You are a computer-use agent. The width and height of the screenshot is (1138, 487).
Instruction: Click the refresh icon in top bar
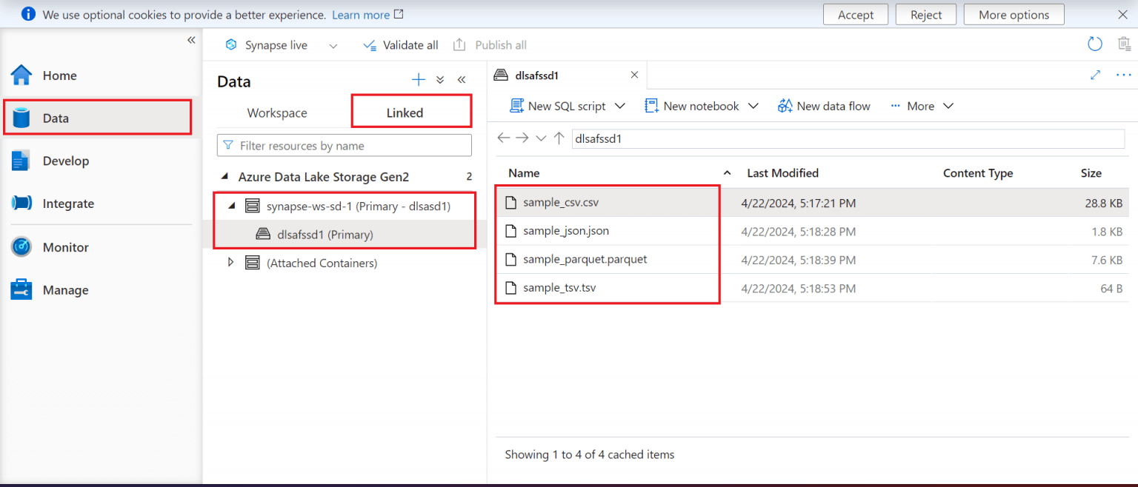1094,44
